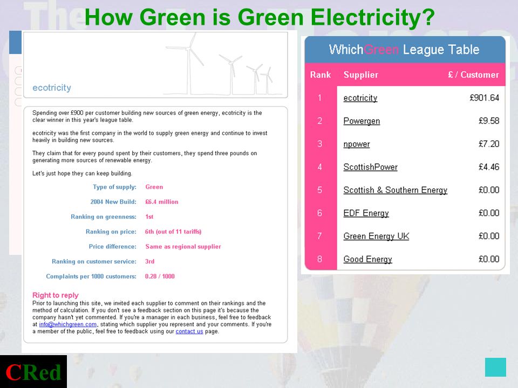518x388 pixels.
Task: Click the £9.58 value
Action: click(x=489, y=121)
